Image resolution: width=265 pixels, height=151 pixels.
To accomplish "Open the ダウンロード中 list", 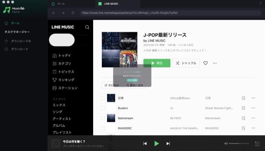I will [18, 41].
